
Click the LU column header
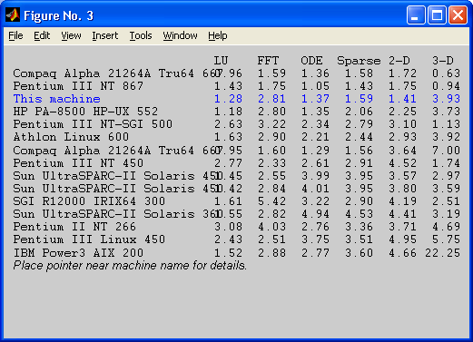click(221, 61)
